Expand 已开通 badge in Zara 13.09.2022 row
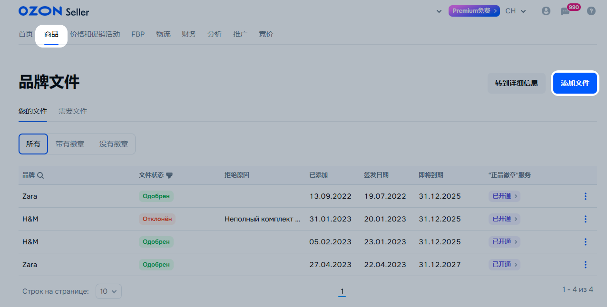 [x=504, y=196]
